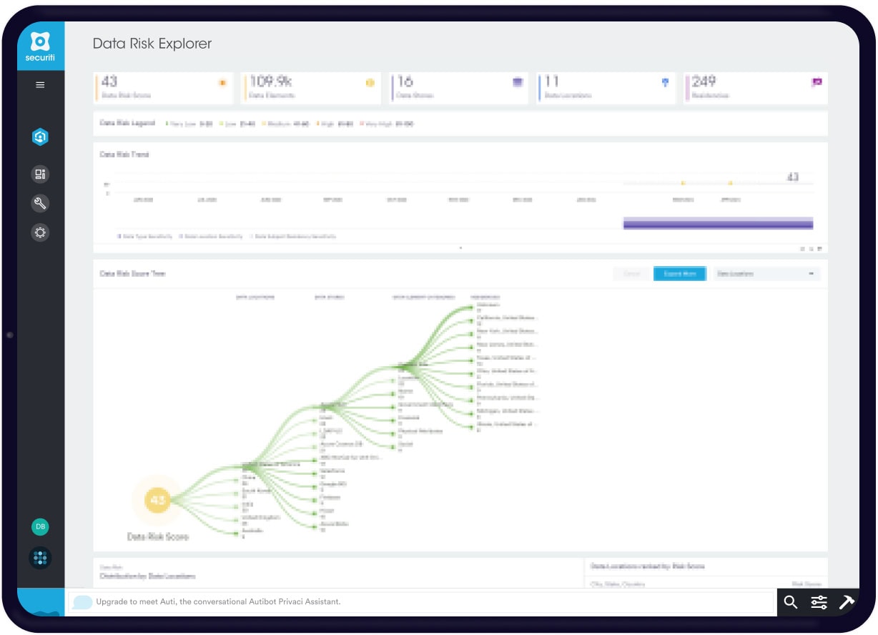This screenshot has width=878, height=635.
Task: Open the hamburger menu in the sidebar
Action: pyautogui.click(x=40, y=84)
